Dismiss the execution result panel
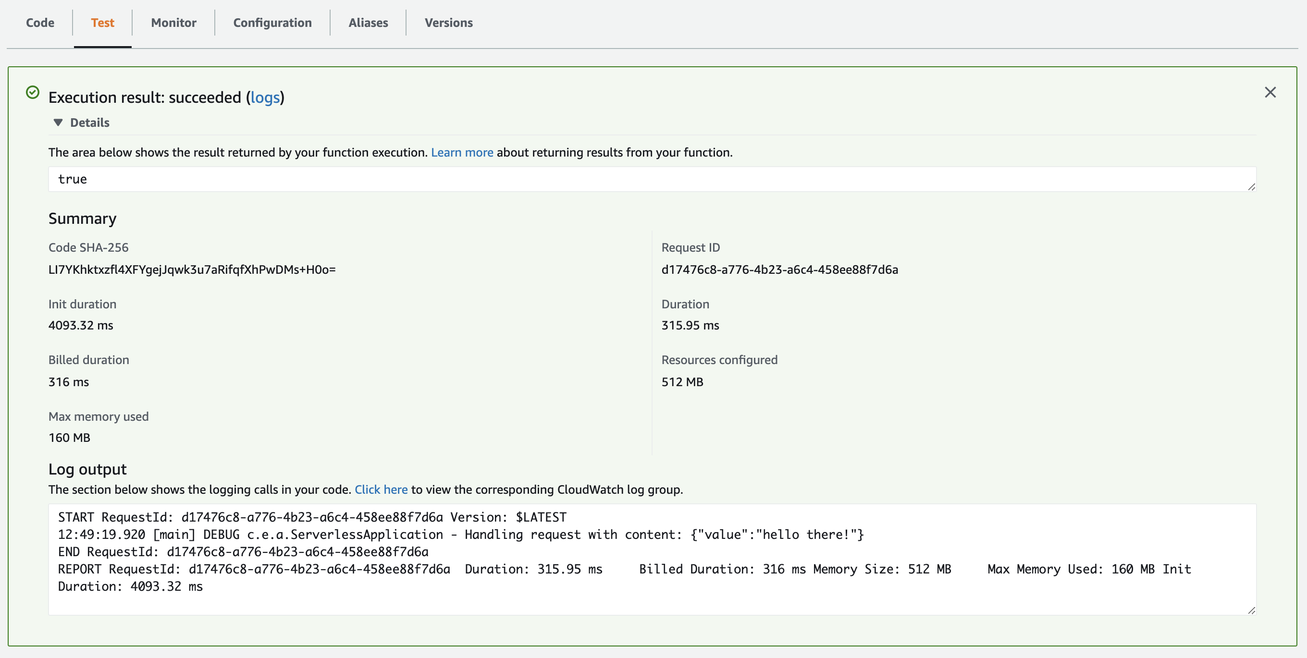This screenshot has width=1307, height=658. click(1270, 92)
